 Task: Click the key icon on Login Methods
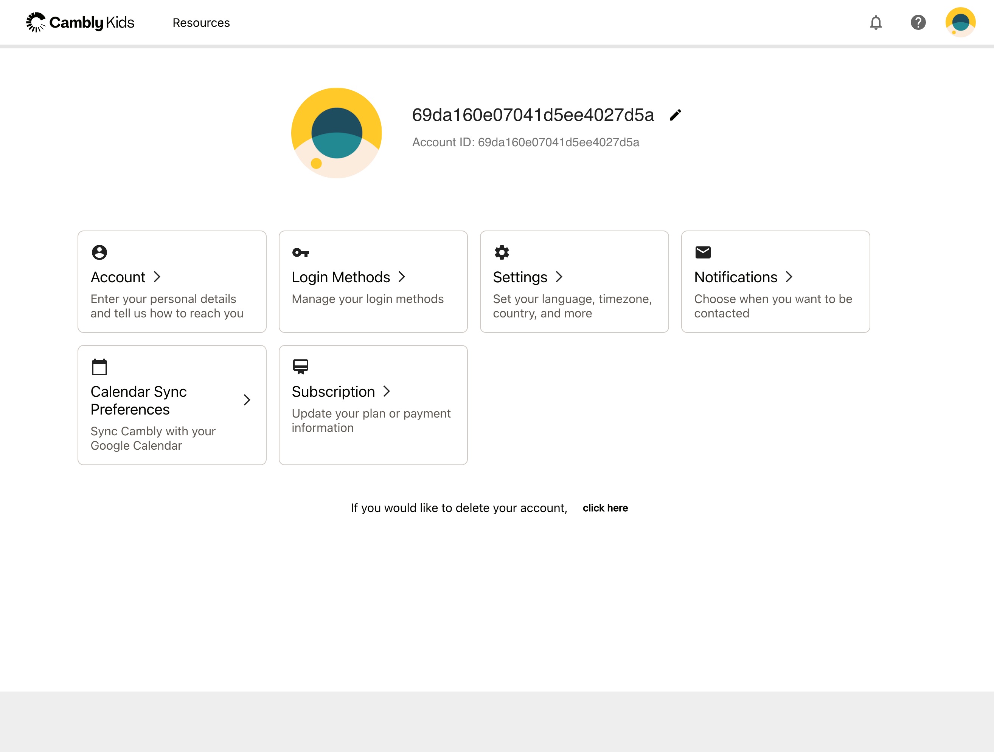[300, 253]
